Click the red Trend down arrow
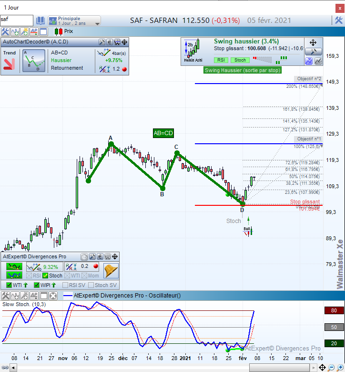This screenshot has width=345, height=372. 9,64
